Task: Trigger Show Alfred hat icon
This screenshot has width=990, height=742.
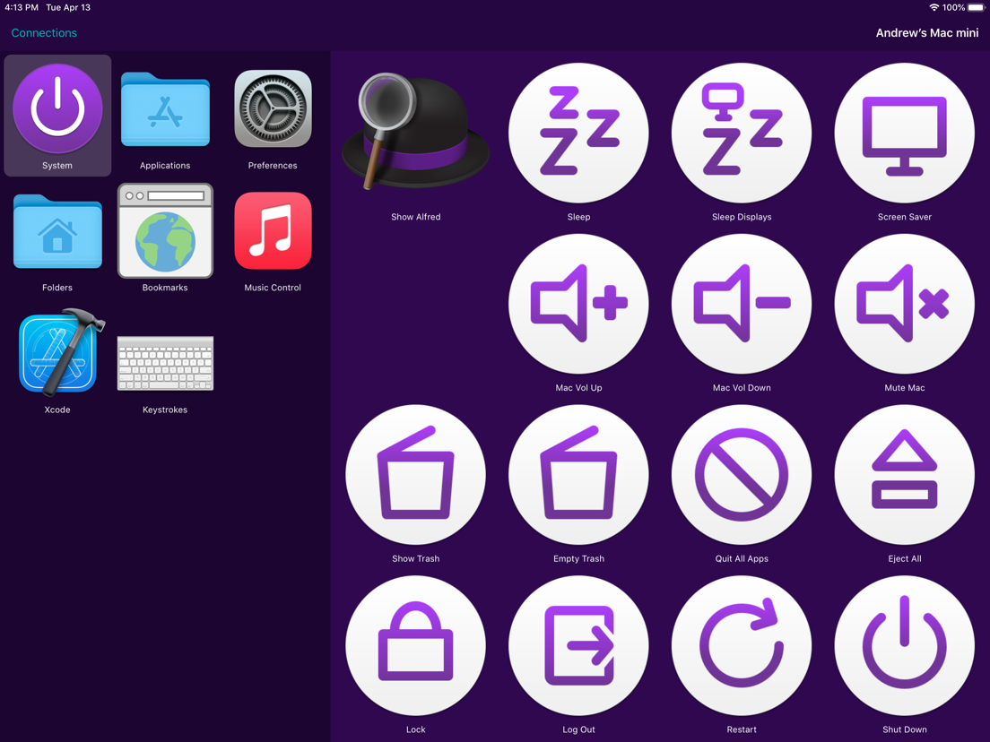Action: click(x=415, y=132)
